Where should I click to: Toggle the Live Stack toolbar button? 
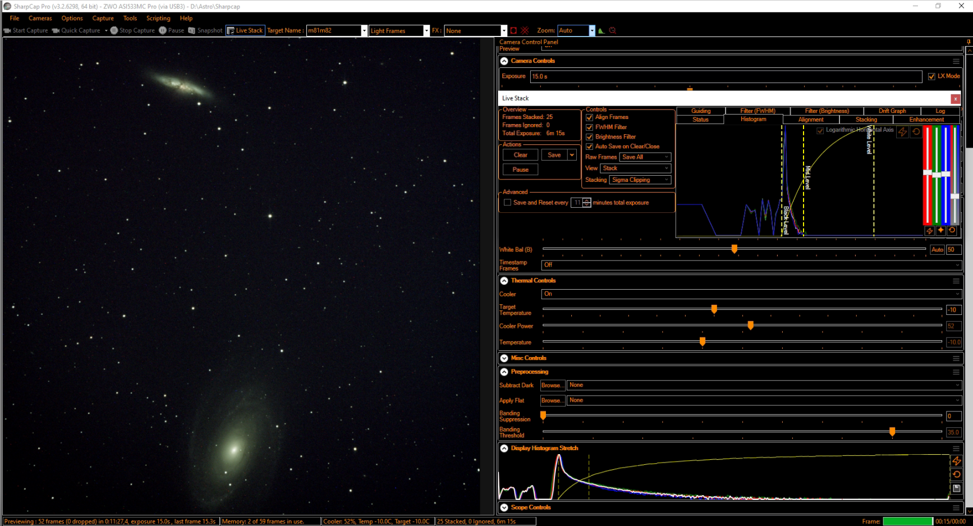pyautogui.click(x=245, y=30)
